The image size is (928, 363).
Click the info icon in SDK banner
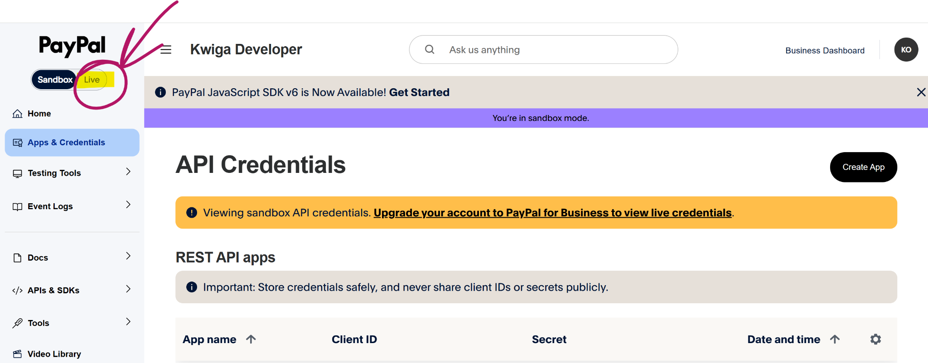(160, 92)
